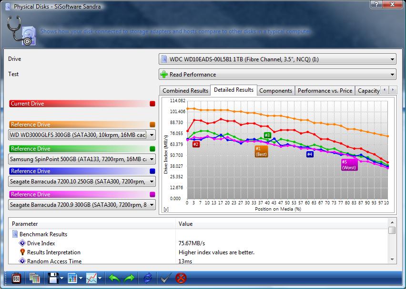This screenshot has height=289, width=406.
Task: Open the bar chart icon dropdown arrow
Action: click(x=81, y=278)
